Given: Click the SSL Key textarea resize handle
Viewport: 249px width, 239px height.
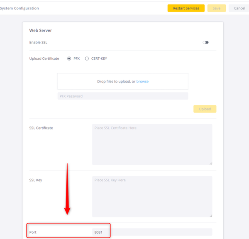Looking at the screenshot, I should 211,215.
